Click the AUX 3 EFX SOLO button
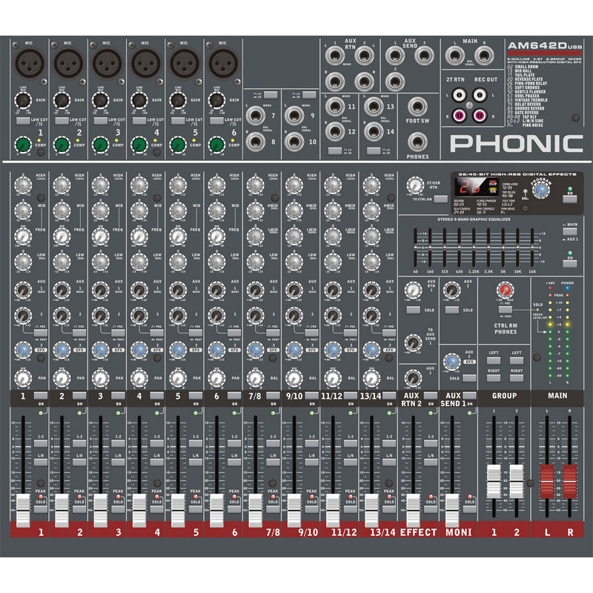Screen dimensions: 593x593 click(x=469, y=378)
